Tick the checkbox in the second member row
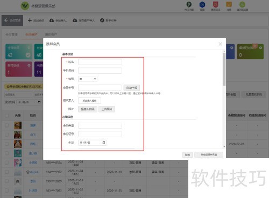Image resolution: width=269 pixels, height=198 pixels. pyautogui.click(x=6, y=135)
